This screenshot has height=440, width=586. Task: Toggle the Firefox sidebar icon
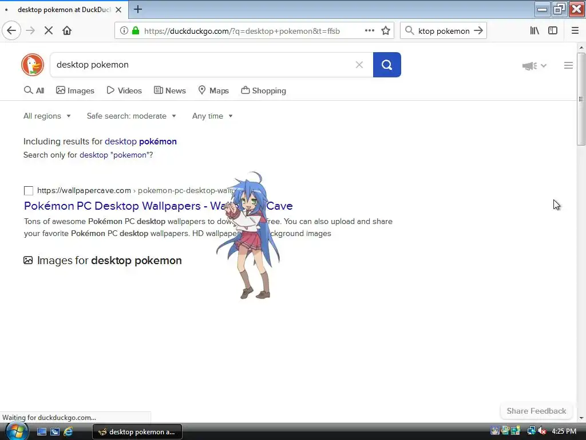(x=553, y=31)
